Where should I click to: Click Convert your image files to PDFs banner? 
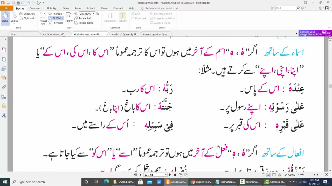pyautogui.click(x=315, y=33)
